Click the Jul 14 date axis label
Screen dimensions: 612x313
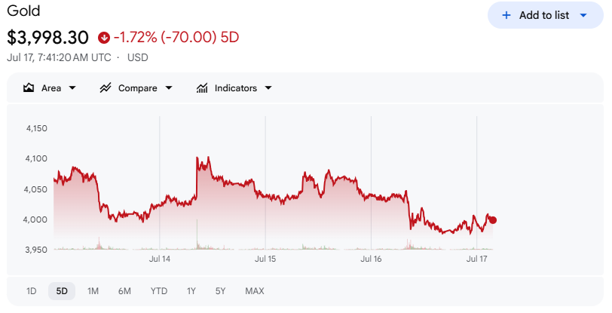pos(160,259)
